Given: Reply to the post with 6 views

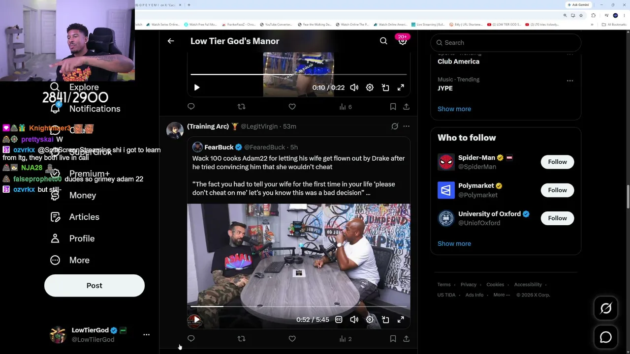Looking at the screenshot, I should tap(191, 107).
